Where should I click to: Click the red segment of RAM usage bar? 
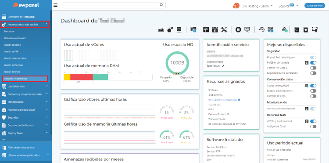coord(82,77)
